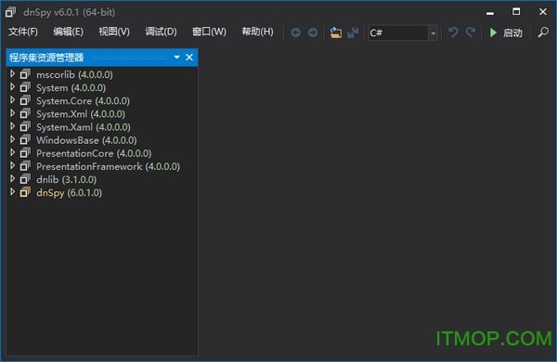
Task: Open the 编辑(E) menu
Action: (x=68, y=32)
